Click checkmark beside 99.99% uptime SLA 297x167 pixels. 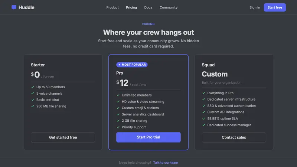tap(203, 118)
